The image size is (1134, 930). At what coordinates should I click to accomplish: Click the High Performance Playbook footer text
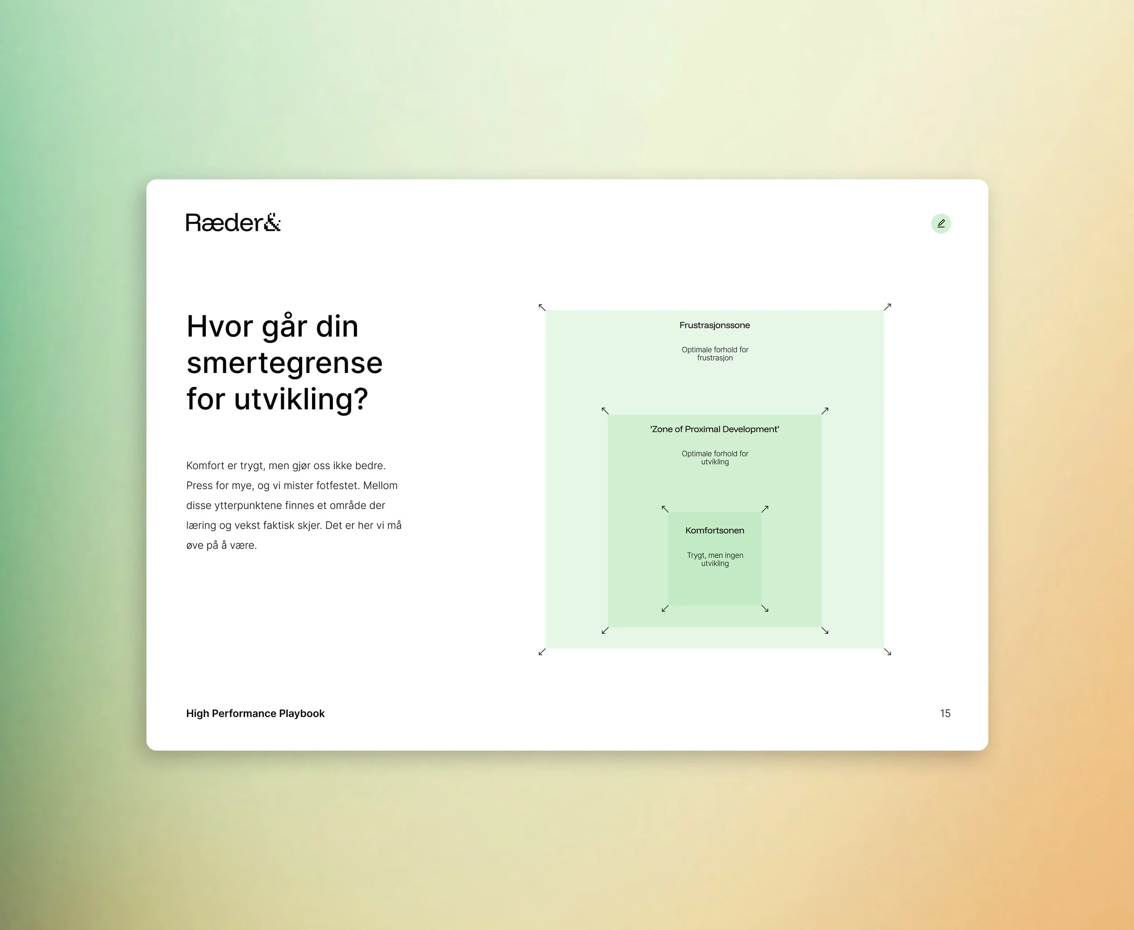[255, 713]
